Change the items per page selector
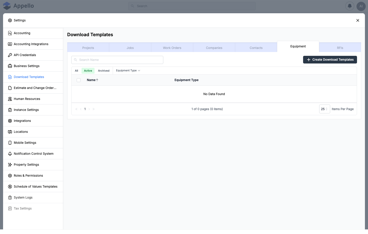This screenshot has width=368, height=234. pos(325,109)
